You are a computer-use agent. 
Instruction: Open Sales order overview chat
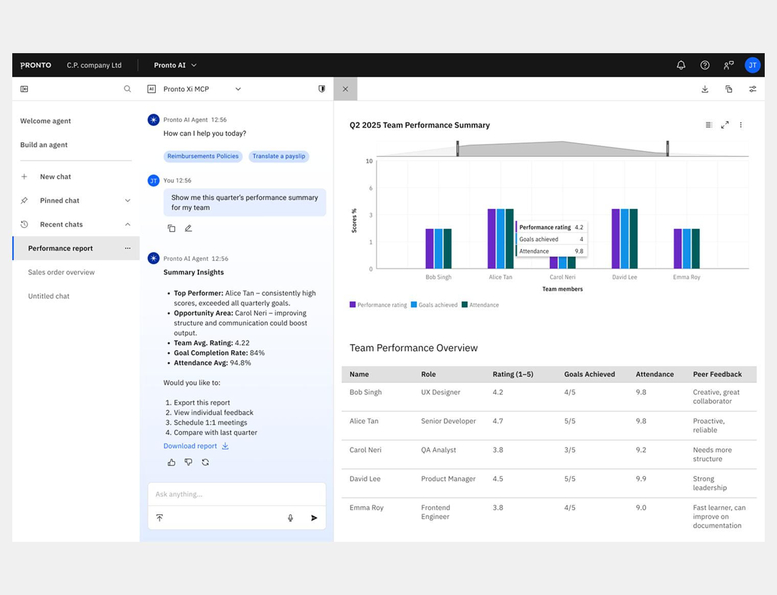coord(61,272)
